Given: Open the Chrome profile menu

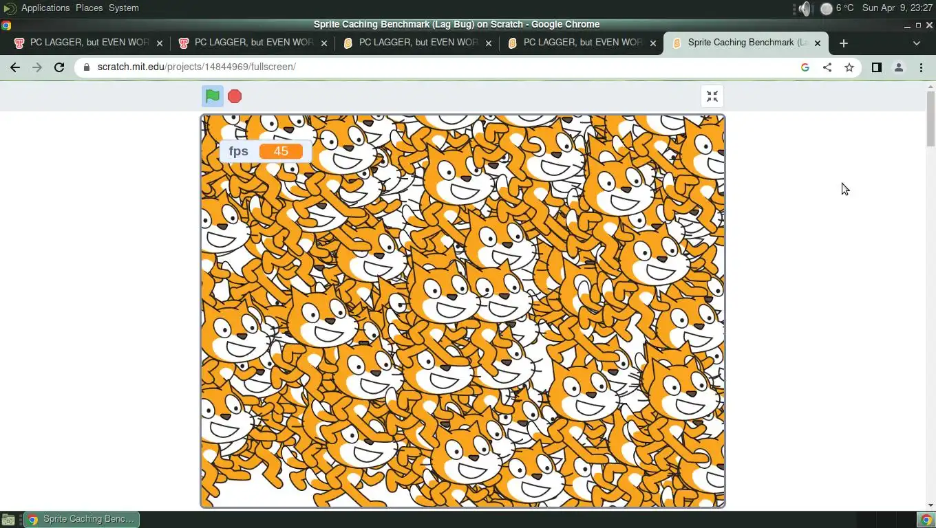Looking at the screenshot, I should [x=899, y=67].
